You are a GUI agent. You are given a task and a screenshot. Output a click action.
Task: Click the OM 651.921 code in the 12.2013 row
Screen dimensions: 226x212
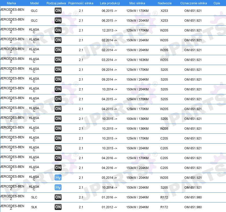coord(193,30)
